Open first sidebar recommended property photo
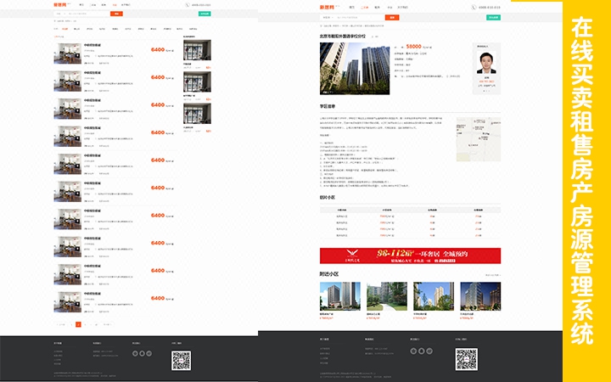This screenshot has height=382, width=611. tap(197, 50)
